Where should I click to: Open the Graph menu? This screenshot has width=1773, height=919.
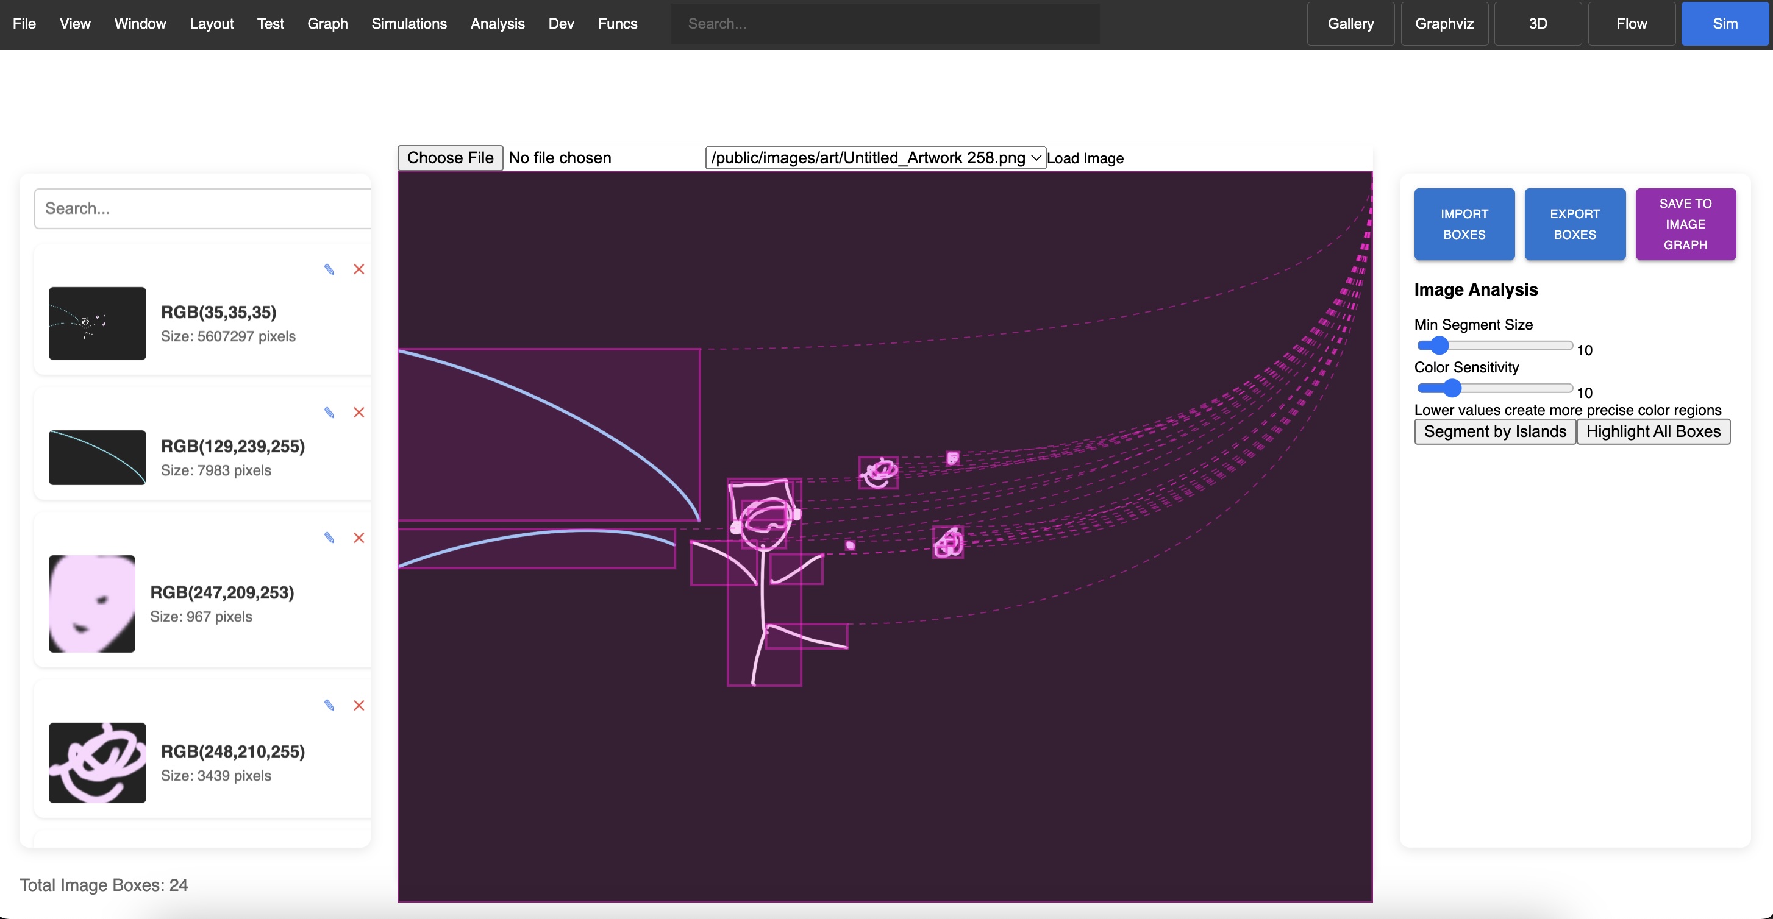point(327,23)
